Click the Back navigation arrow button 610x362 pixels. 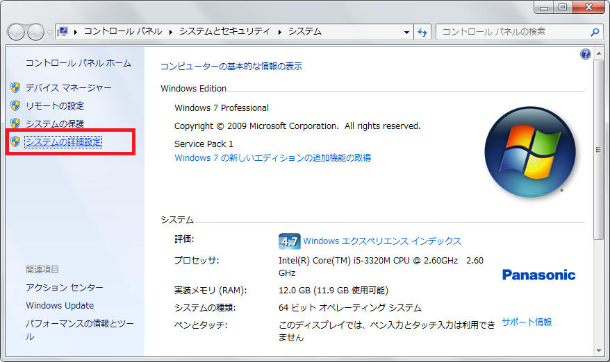coord(16,32)
